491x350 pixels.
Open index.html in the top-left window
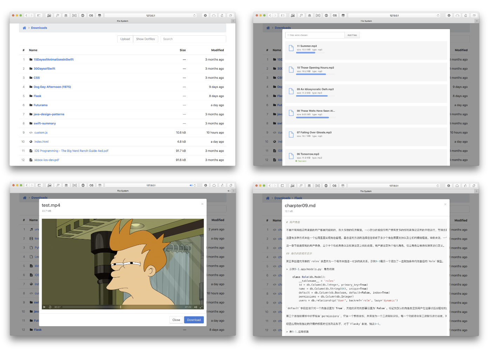click(41, 142)
